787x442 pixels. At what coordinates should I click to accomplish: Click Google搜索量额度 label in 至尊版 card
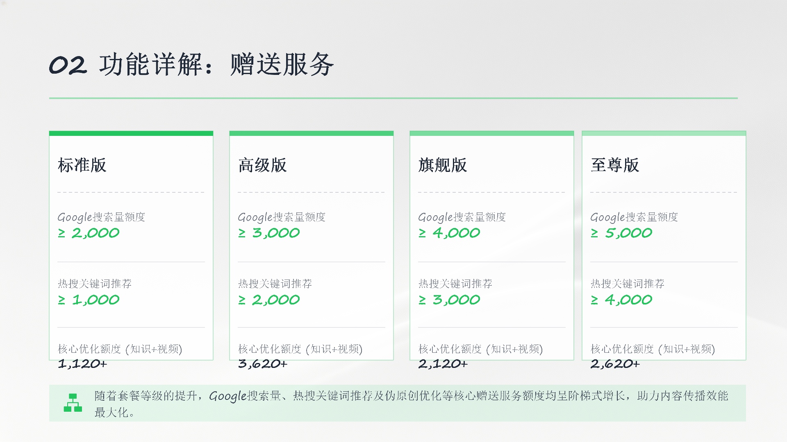click(x=634, y=217)
